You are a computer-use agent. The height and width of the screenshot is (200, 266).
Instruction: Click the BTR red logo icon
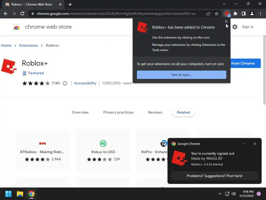[42, 143]
